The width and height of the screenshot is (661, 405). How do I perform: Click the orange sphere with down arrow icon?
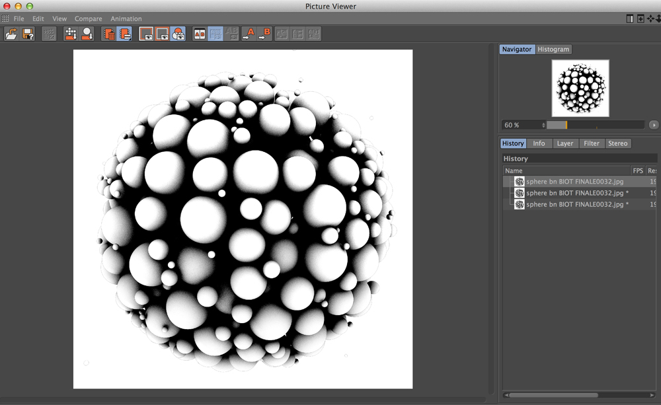coord(87,34)
